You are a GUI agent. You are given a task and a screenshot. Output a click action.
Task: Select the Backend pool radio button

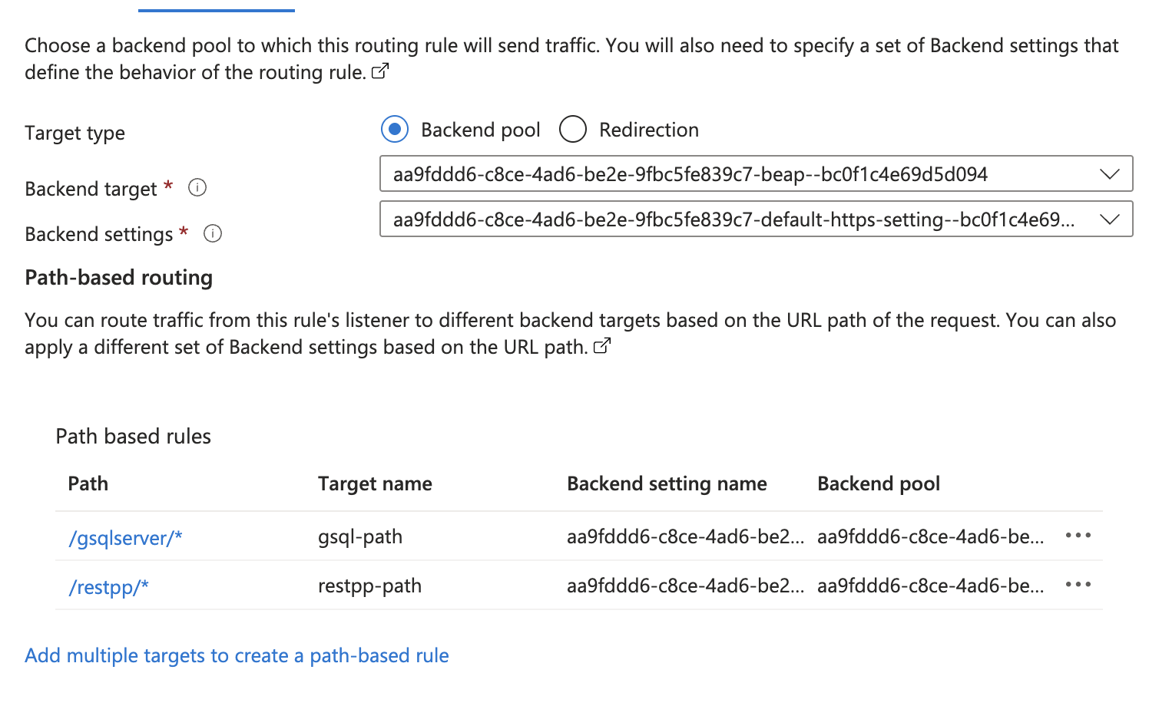point(395,130)
